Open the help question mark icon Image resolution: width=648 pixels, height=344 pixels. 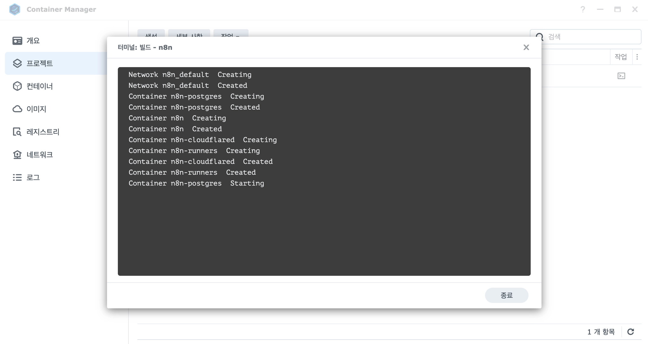pos(583,9)
